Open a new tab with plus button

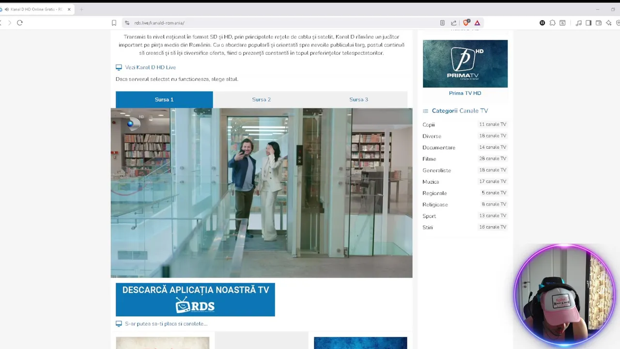tap(81, 9)
